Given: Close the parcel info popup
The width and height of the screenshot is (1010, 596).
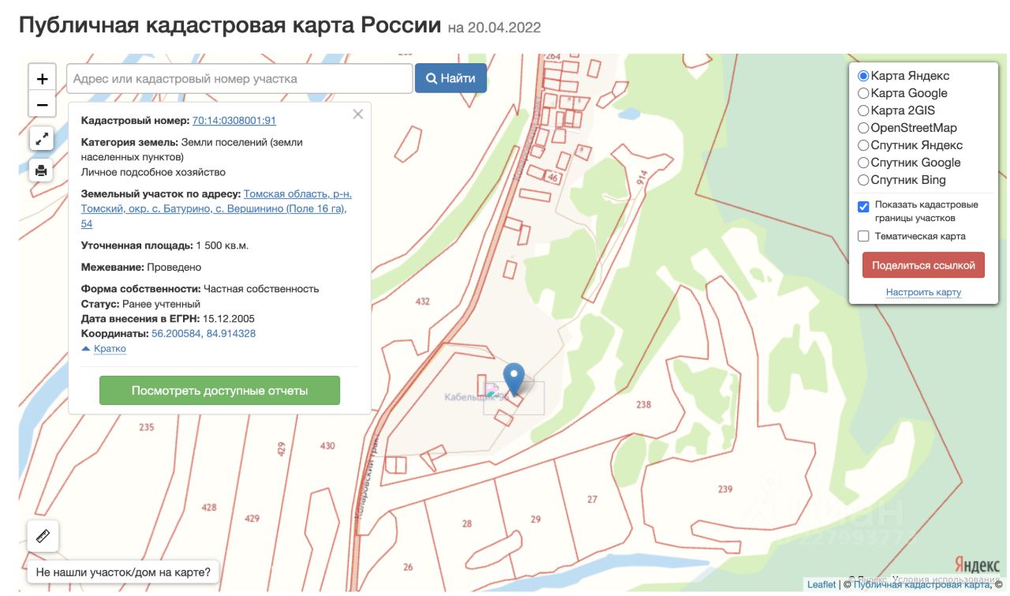Looking at the screenshot, I should (x=357, y=114).
